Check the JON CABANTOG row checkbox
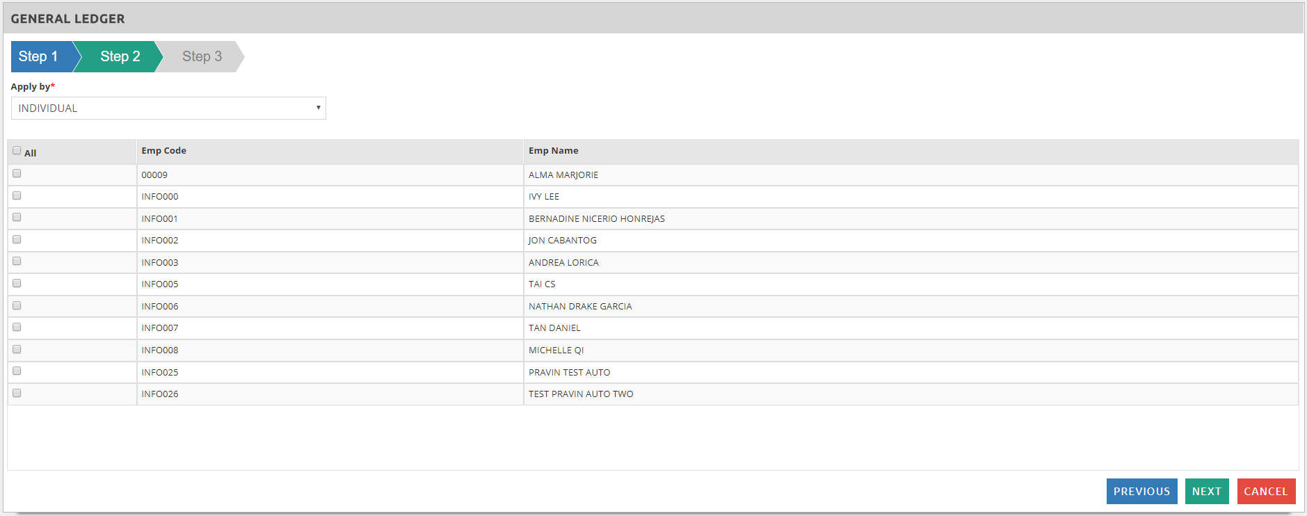The height and width of the screenshot is (516, 1307). coord(17,239)
